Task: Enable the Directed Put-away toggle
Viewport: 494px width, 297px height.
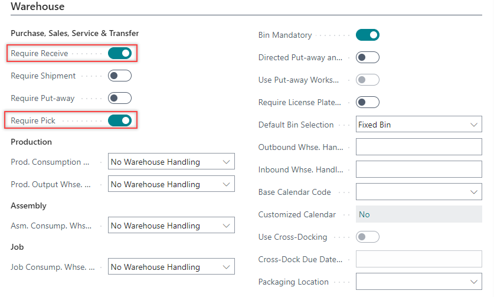Action: [367, 58]
